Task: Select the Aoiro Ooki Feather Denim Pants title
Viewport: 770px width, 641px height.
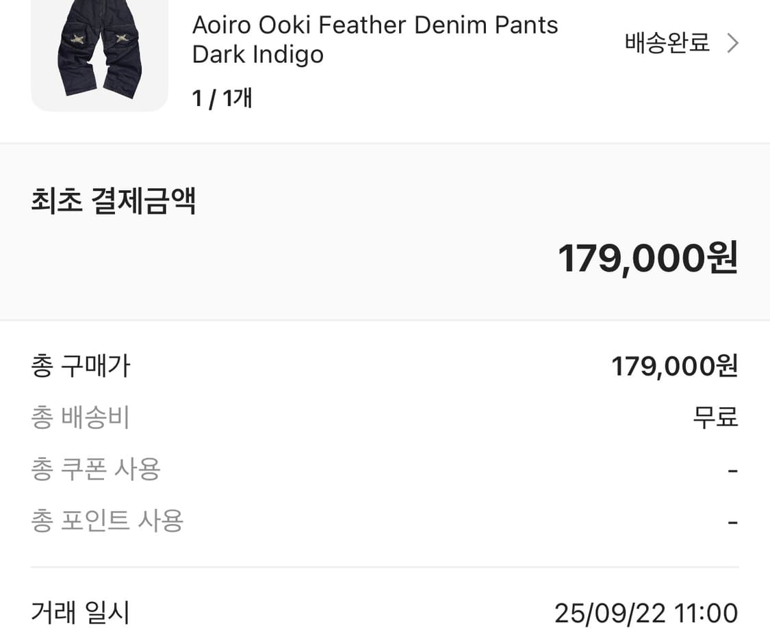Action: pos(374,25)
